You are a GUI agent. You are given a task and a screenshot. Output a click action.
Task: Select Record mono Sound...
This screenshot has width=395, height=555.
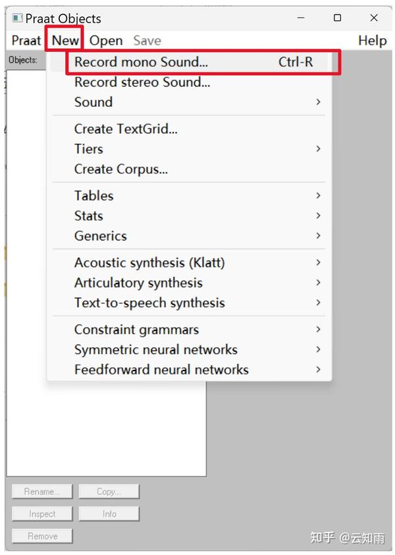(x=141, y=62)
